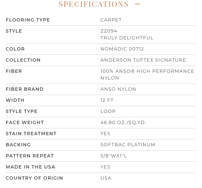Click the COUNTRY OF ORIGIN label
Viewport: 202px width, 188px height.
coord(34,178)
